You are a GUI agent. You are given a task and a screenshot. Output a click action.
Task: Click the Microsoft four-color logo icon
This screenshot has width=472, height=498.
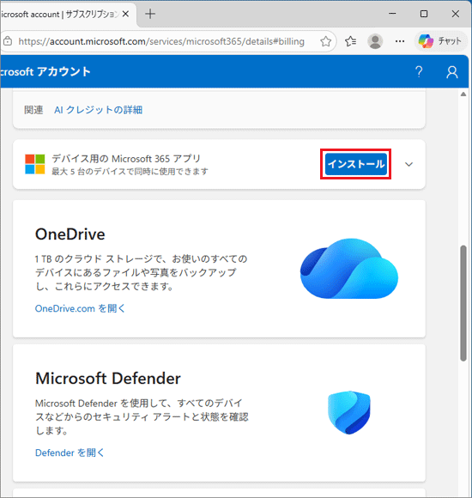tap(35, 164)
